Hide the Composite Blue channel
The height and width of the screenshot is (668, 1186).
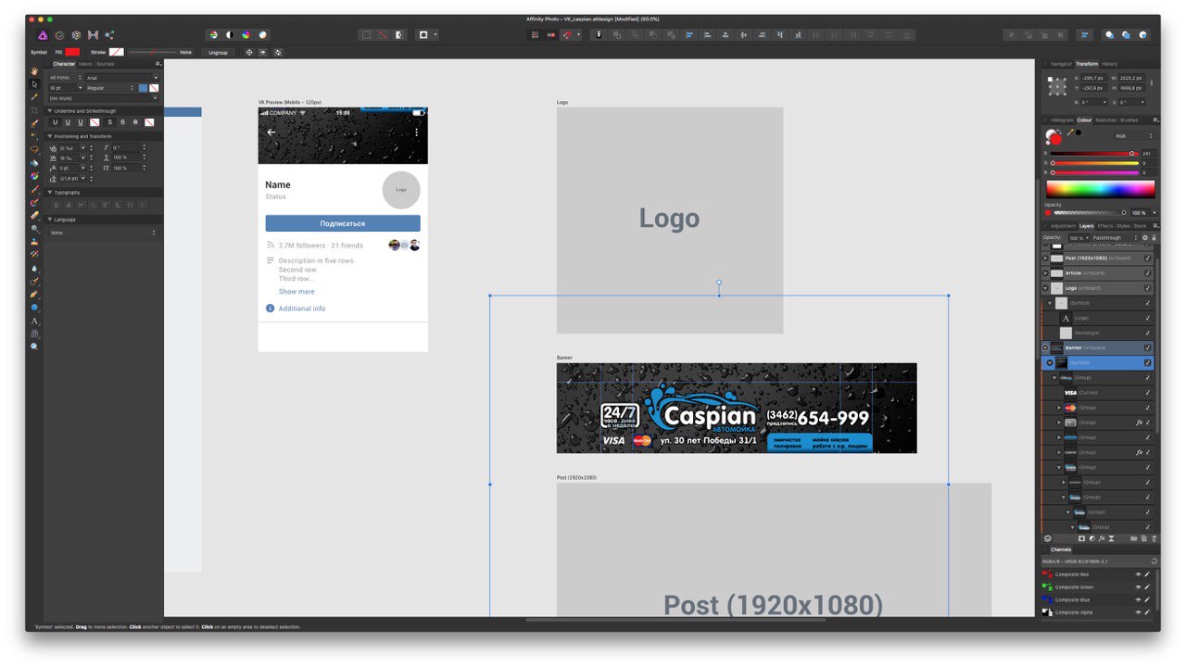tap(1139, 599)
